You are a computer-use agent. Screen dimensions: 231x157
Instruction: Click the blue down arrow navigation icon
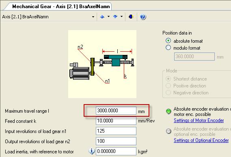[115, 17]
